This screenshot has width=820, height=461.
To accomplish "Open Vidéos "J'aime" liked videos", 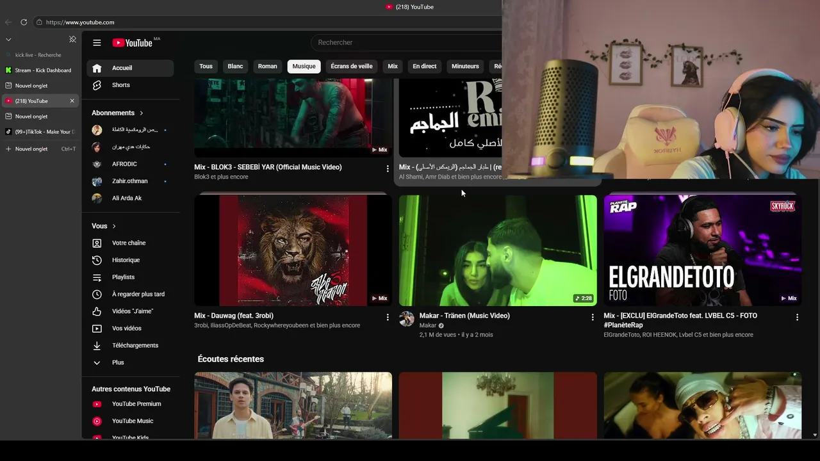I will (130, 311).
